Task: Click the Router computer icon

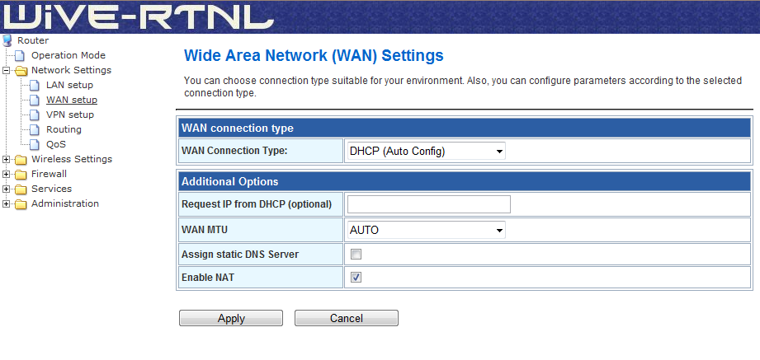Action: coord(8,40)
